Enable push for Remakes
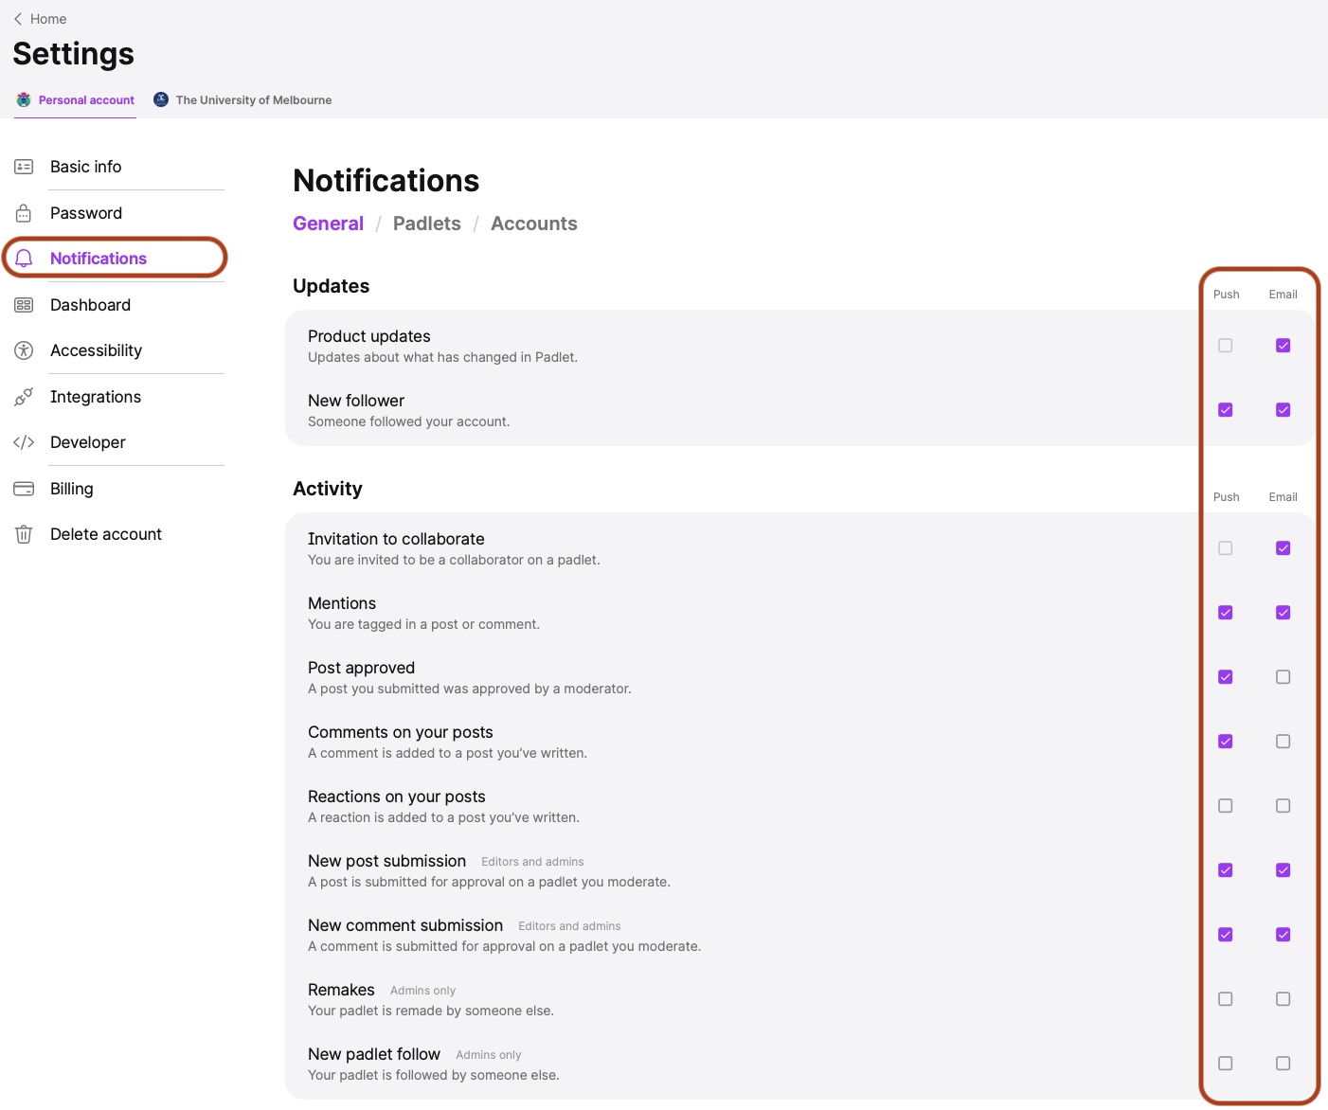Image resolution: width=1328 pixels, height=1110 pixels. click(1226, 999)
